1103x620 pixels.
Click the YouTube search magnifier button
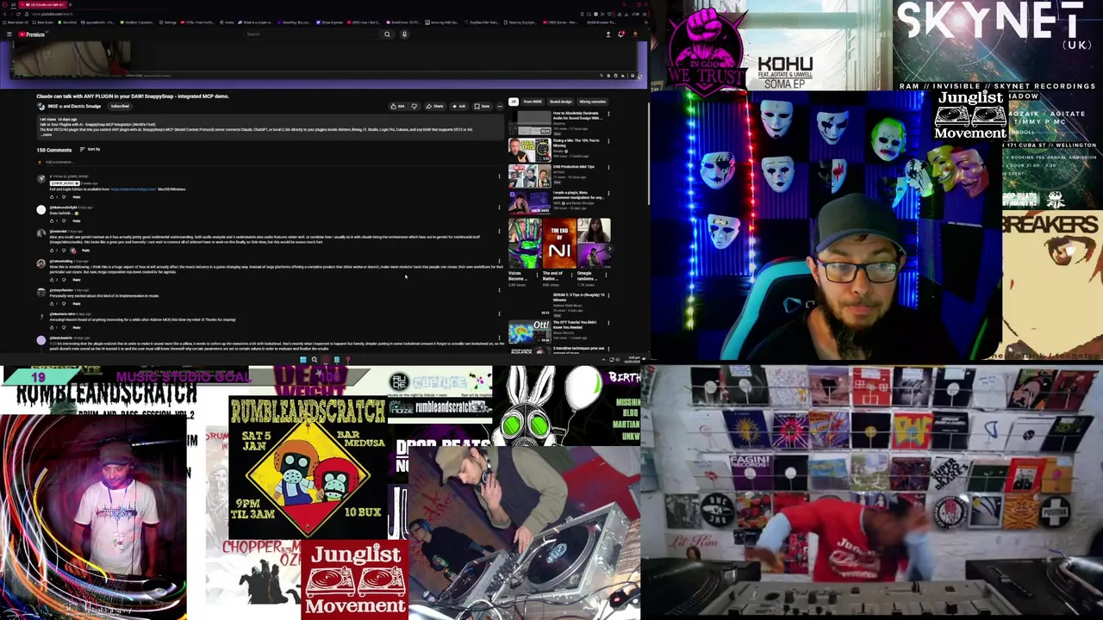tap(387, 34)
